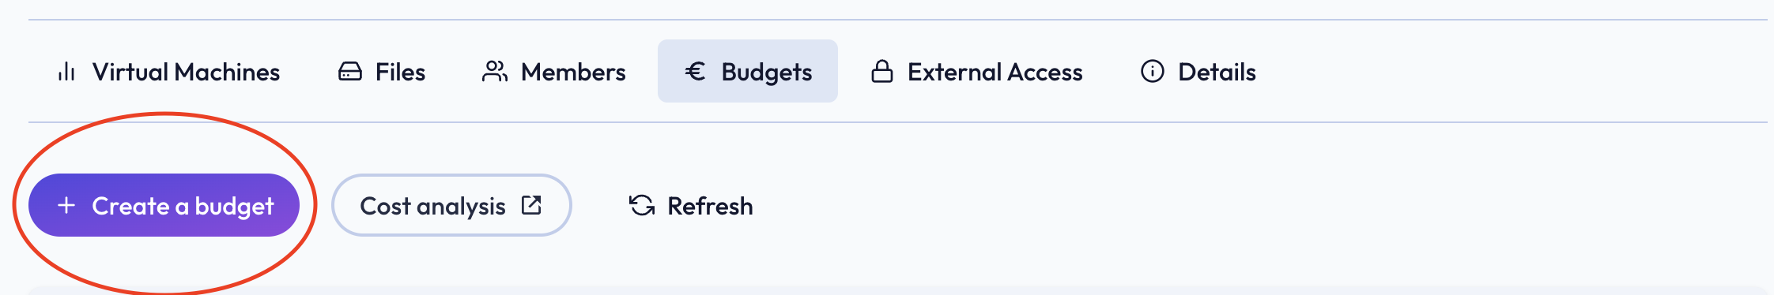Viewport: 1774px width, 295px height.
Task: Open the Virtual Machines tab
Action: [168, 72]
